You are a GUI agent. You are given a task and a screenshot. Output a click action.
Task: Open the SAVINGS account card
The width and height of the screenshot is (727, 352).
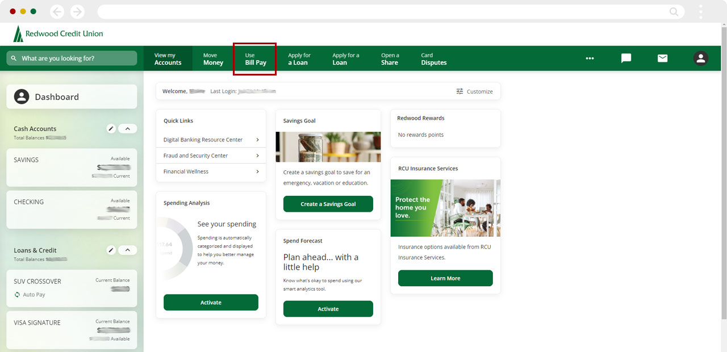click(72, 167)
